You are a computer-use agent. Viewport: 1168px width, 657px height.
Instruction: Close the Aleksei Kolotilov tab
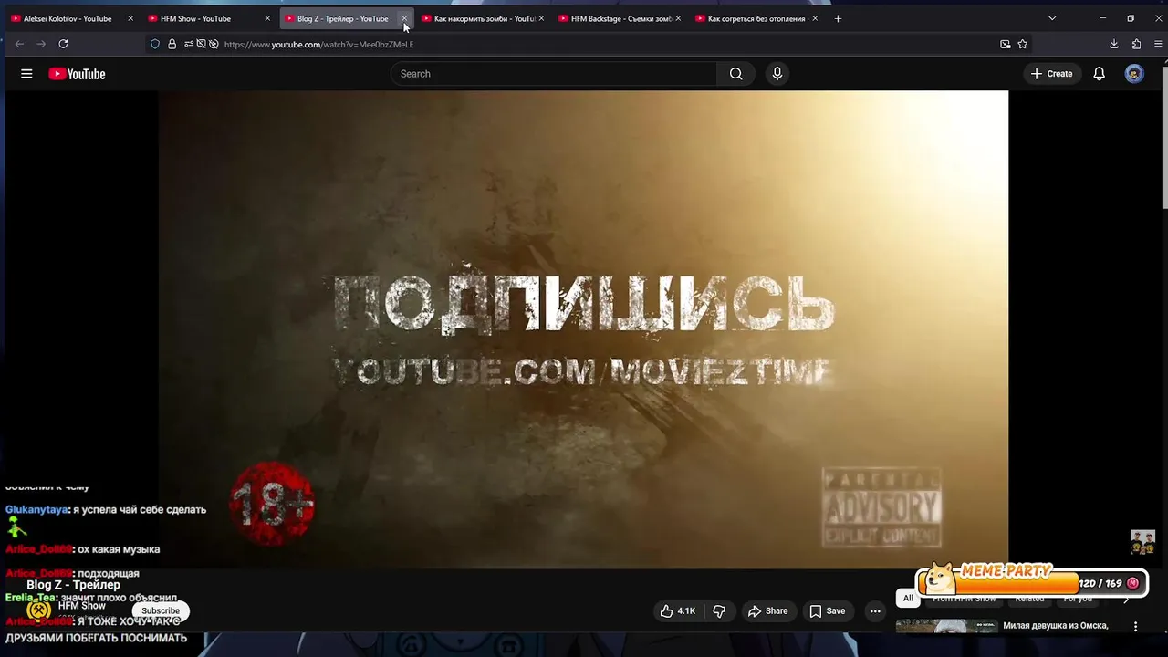coord(130,18)
